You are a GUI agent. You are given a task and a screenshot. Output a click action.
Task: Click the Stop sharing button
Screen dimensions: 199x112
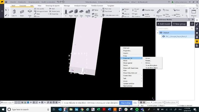coord(126,103)
